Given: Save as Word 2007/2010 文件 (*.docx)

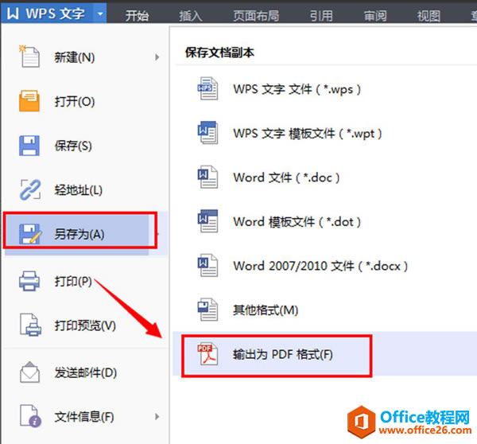Looking at the screenshot, I should pyautogui.click(x=325, y=266).
